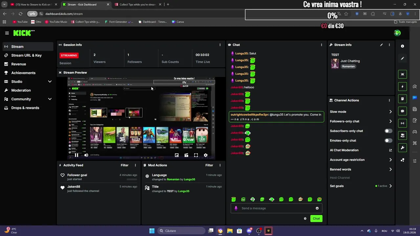
Task: Click the Just Chatting category thumbnail
Action: point(335,64)
